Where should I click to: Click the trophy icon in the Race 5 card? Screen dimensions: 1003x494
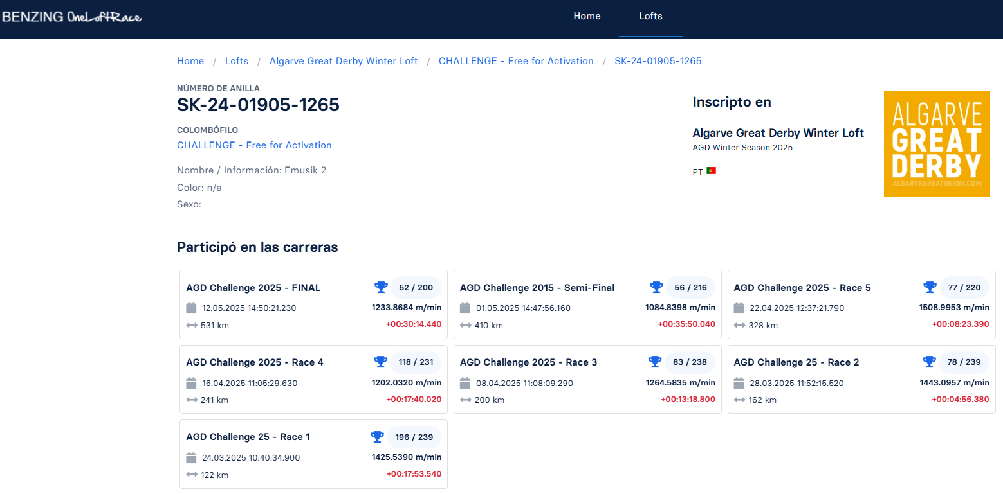pos(930,287)
